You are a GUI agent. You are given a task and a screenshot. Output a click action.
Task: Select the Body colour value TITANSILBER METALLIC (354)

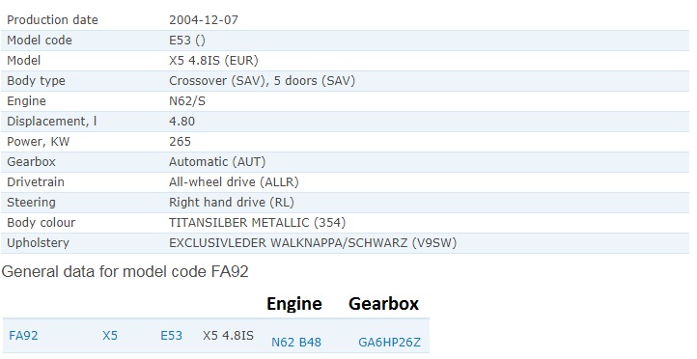(258, 223)
